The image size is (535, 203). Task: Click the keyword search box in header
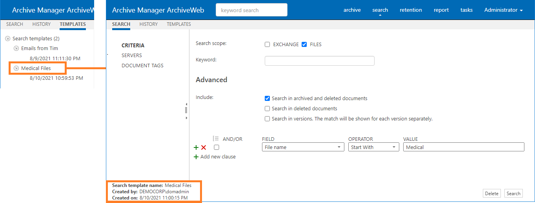point(251,10)
